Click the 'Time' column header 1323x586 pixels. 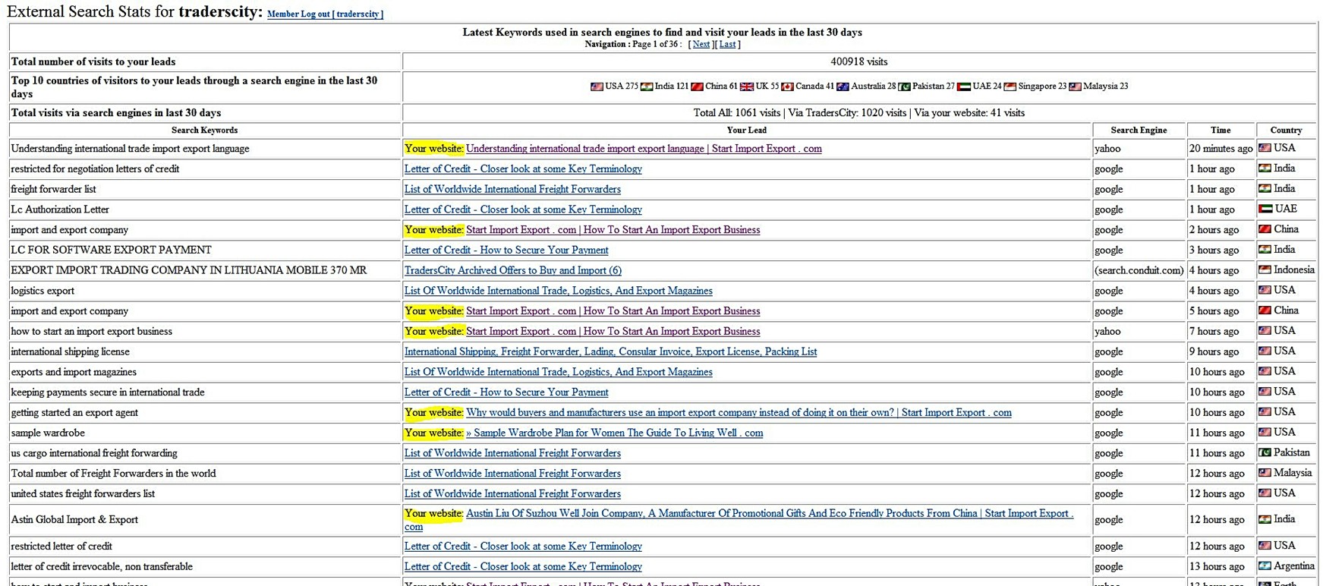point(1221,131)
